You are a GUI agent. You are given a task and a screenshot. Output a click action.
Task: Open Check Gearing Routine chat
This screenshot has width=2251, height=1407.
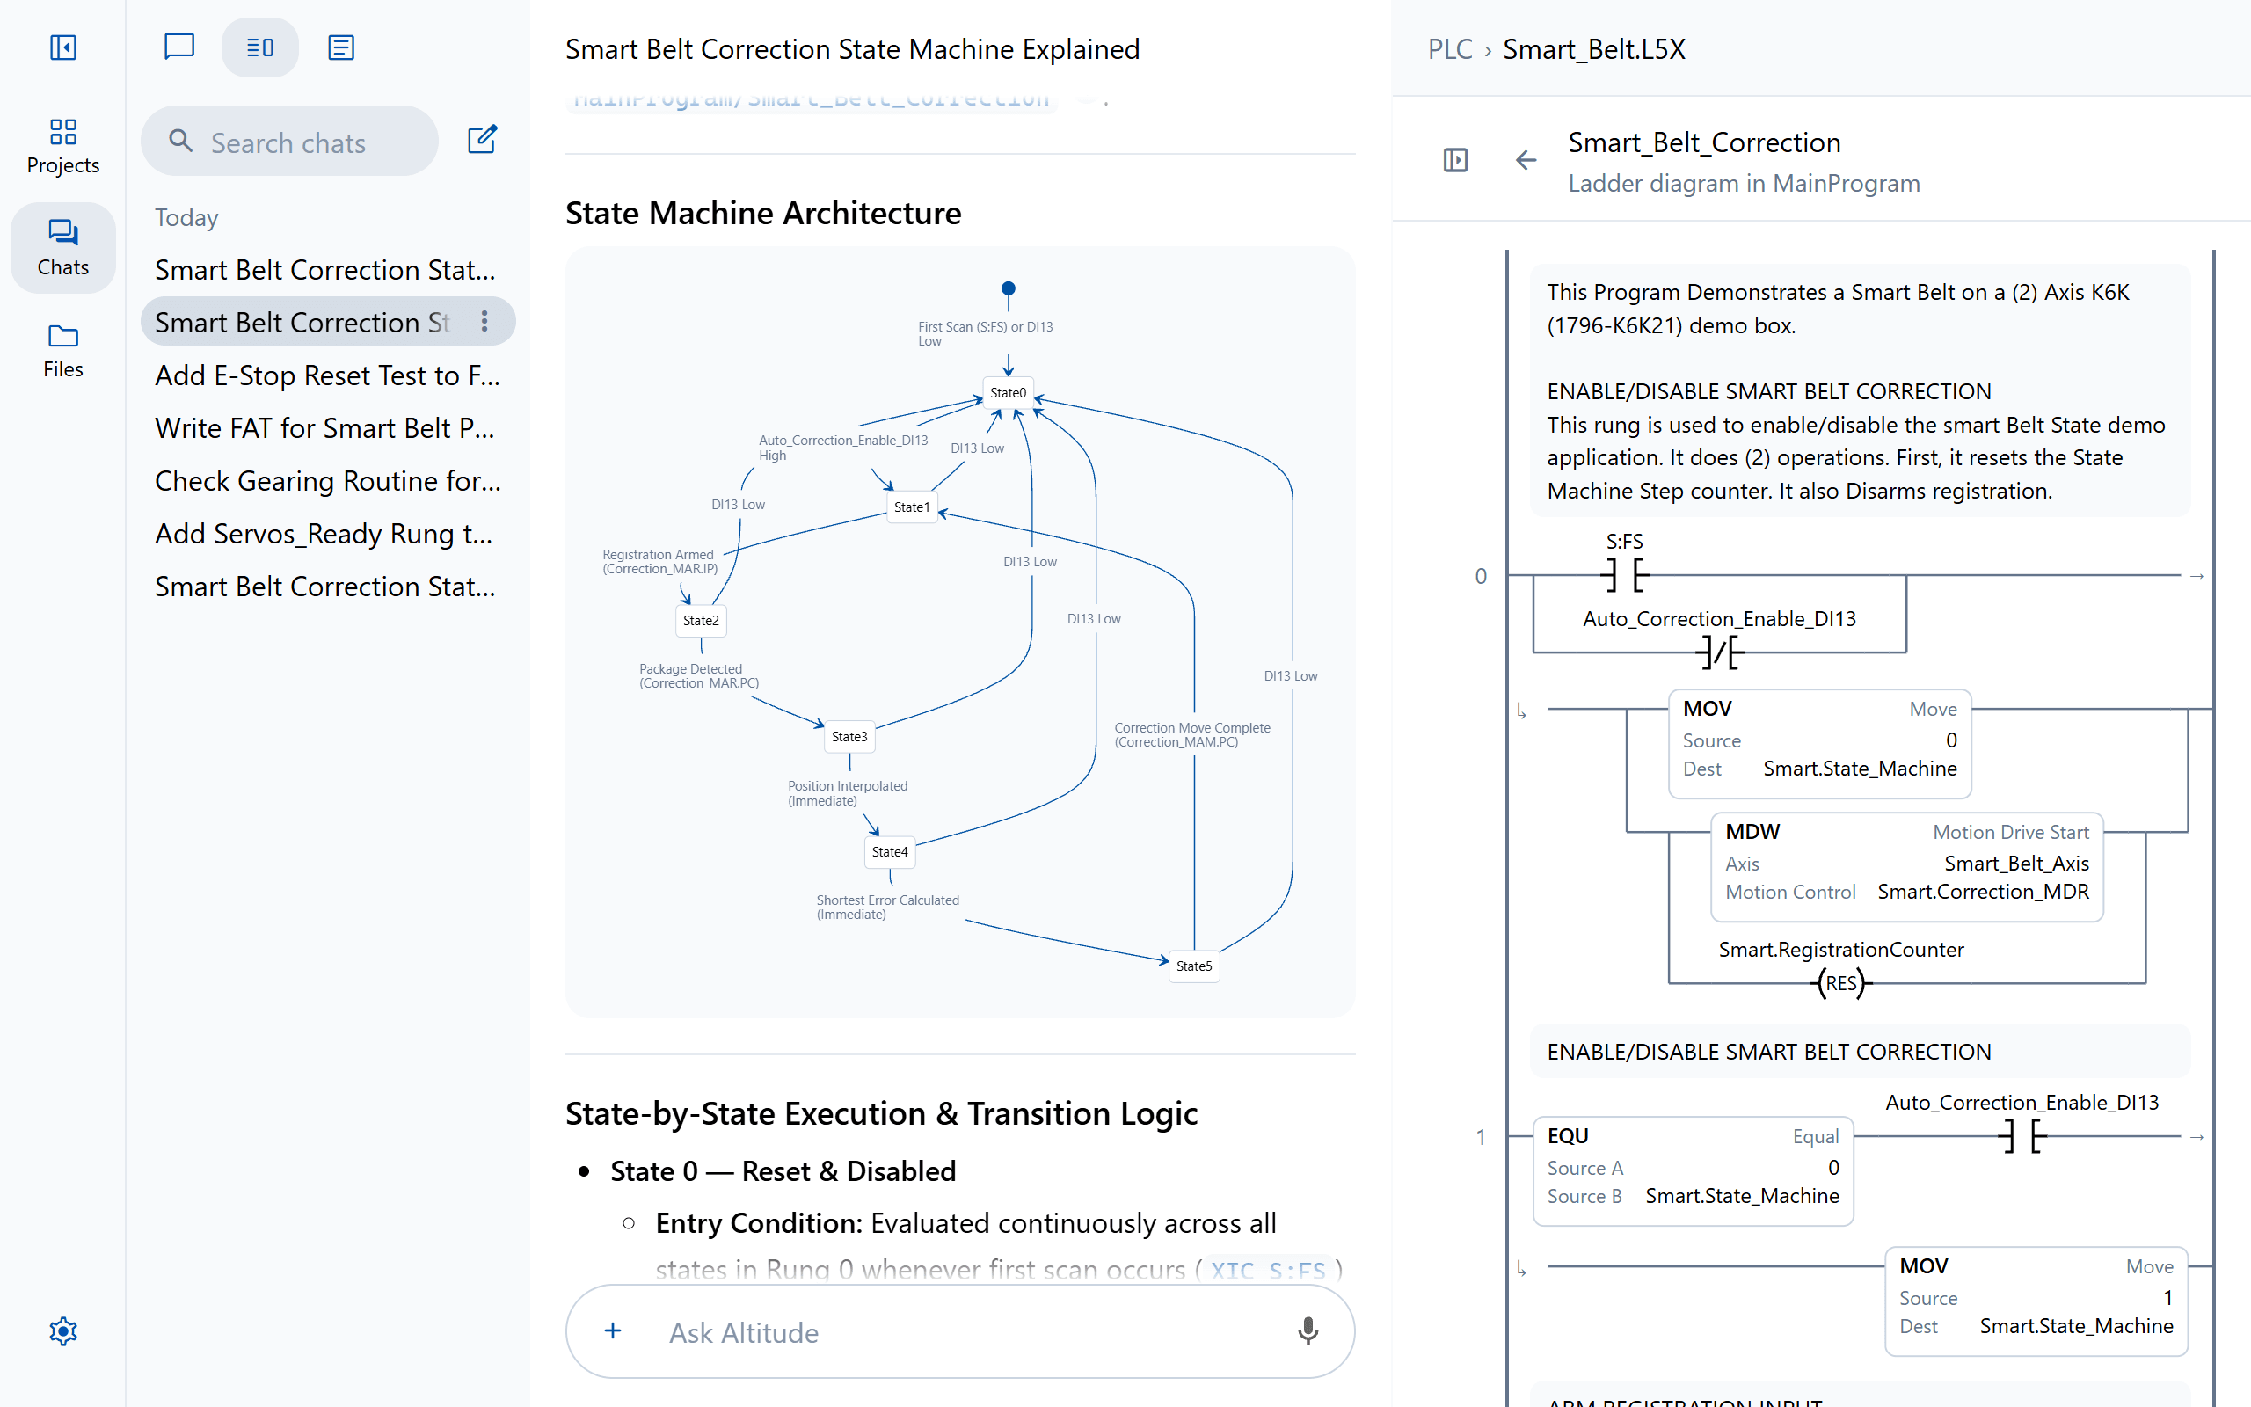(x=327, y=481)
